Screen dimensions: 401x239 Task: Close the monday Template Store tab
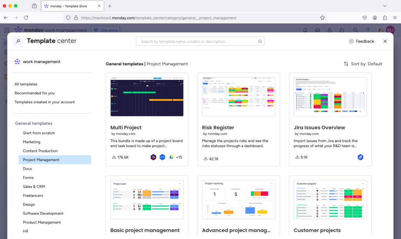pos(99,6)
